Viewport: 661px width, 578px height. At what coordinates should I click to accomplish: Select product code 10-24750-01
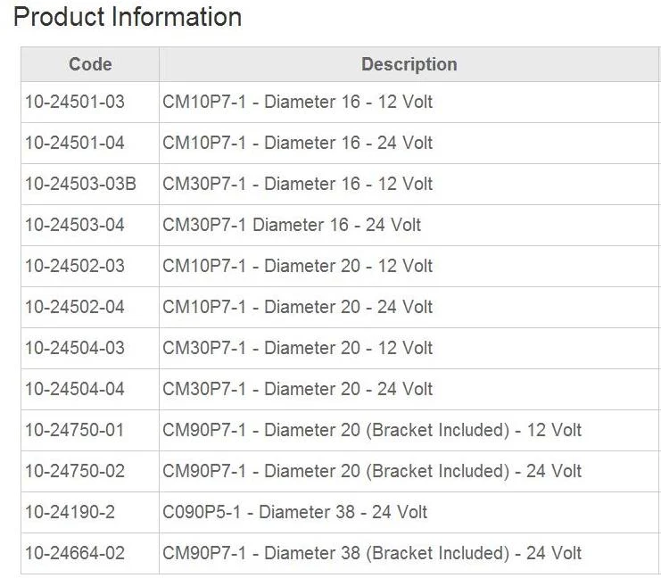tap(75, 430)
